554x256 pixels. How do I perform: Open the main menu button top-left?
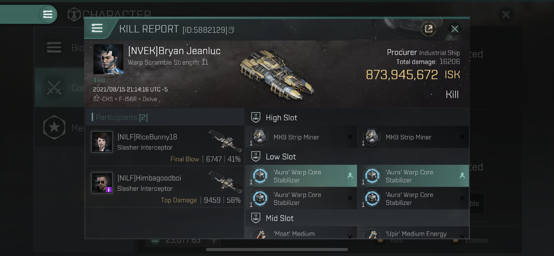[48, 14]
